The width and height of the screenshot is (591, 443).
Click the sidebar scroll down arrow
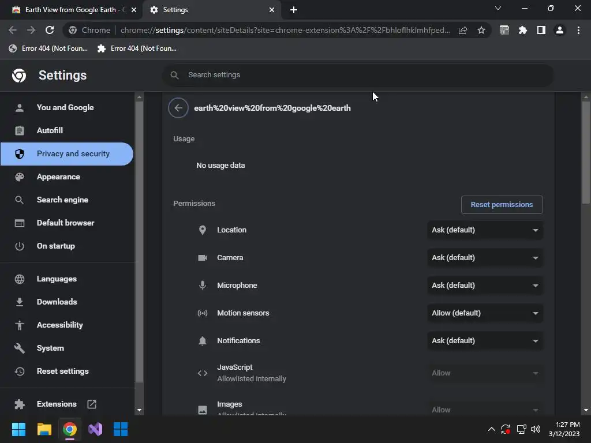click(140, 410)
